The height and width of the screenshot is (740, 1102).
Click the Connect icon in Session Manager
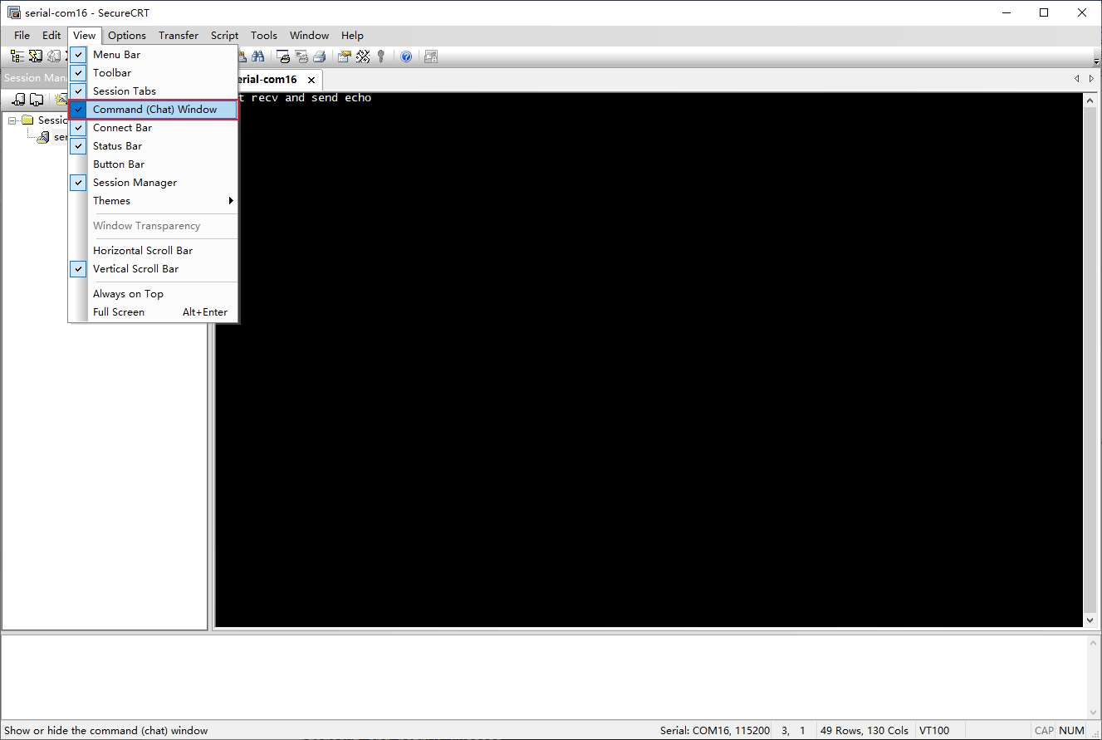coord(19,99)
